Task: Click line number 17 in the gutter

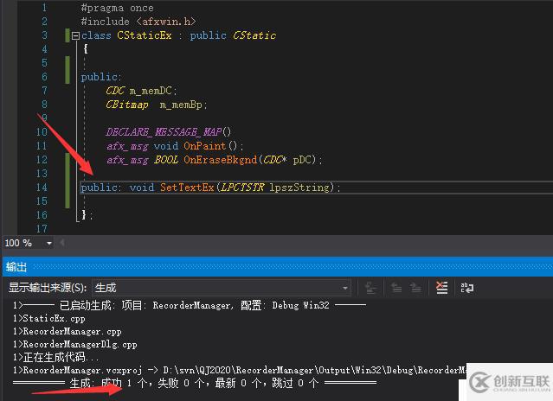Action: [x=42, y=229]
